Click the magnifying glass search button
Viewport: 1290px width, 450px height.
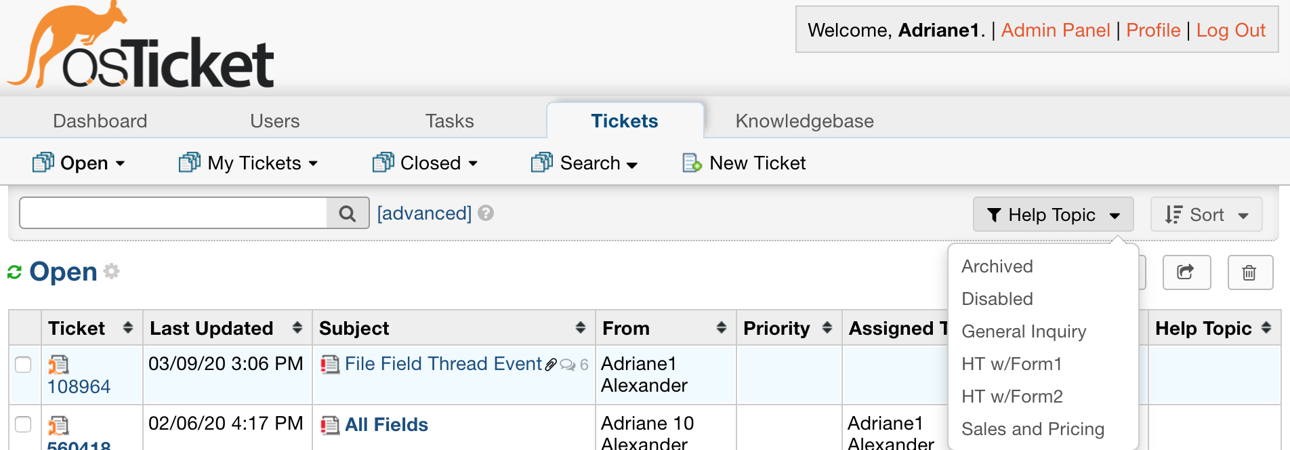point(348,213)
